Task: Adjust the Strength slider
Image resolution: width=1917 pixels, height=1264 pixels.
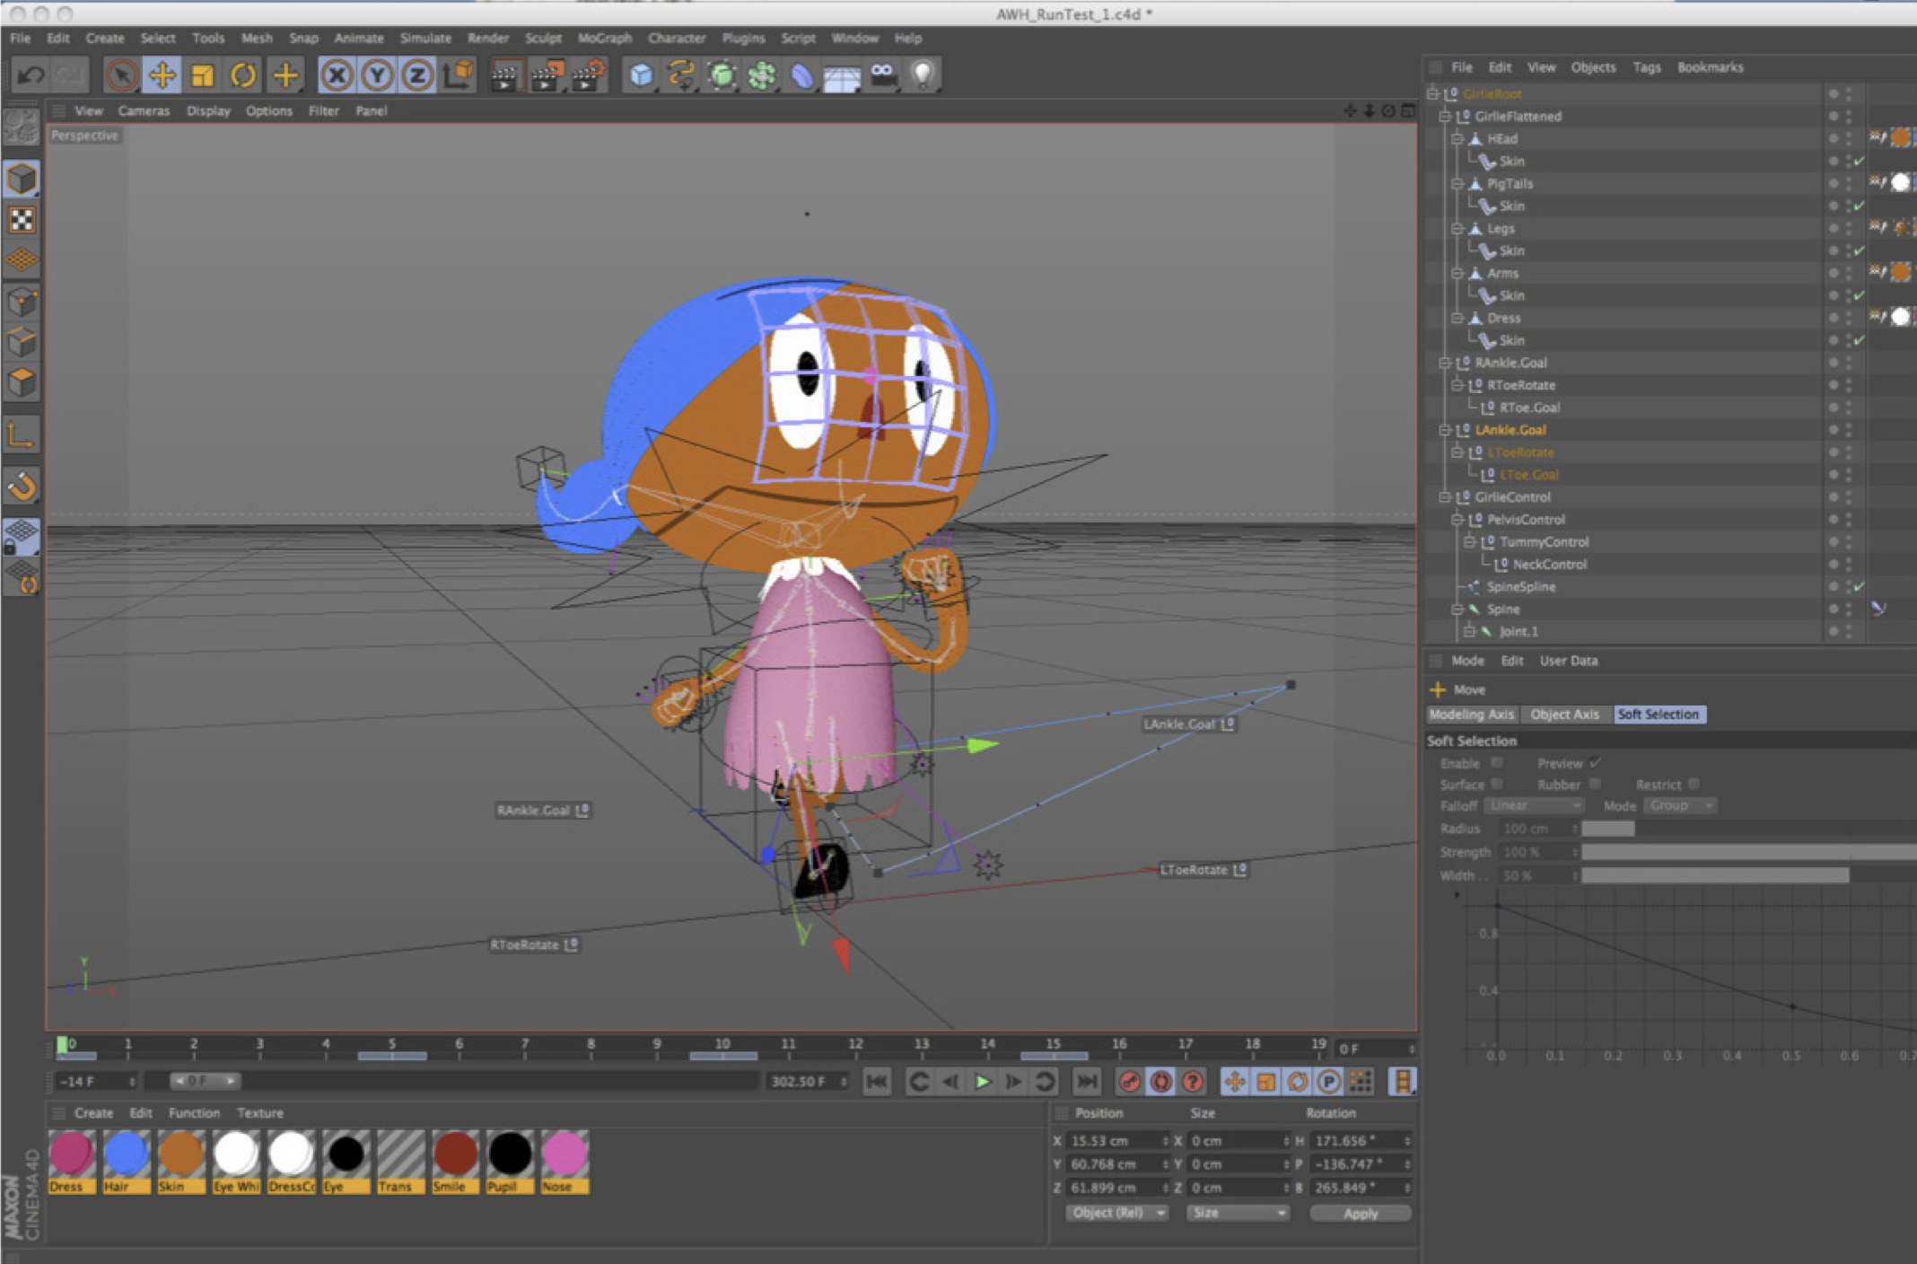Action: (1748, 852)
